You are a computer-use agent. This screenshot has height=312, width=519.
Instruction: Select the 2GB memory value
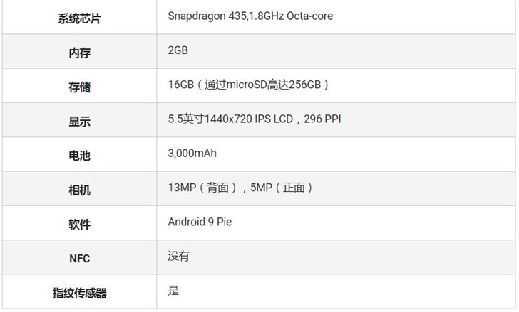[178, 50]
